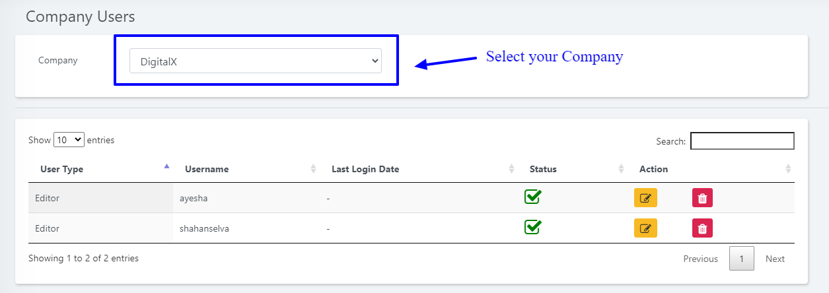Sort table by Action column
This screenshot has height=293, width=829.
(653, 169)
